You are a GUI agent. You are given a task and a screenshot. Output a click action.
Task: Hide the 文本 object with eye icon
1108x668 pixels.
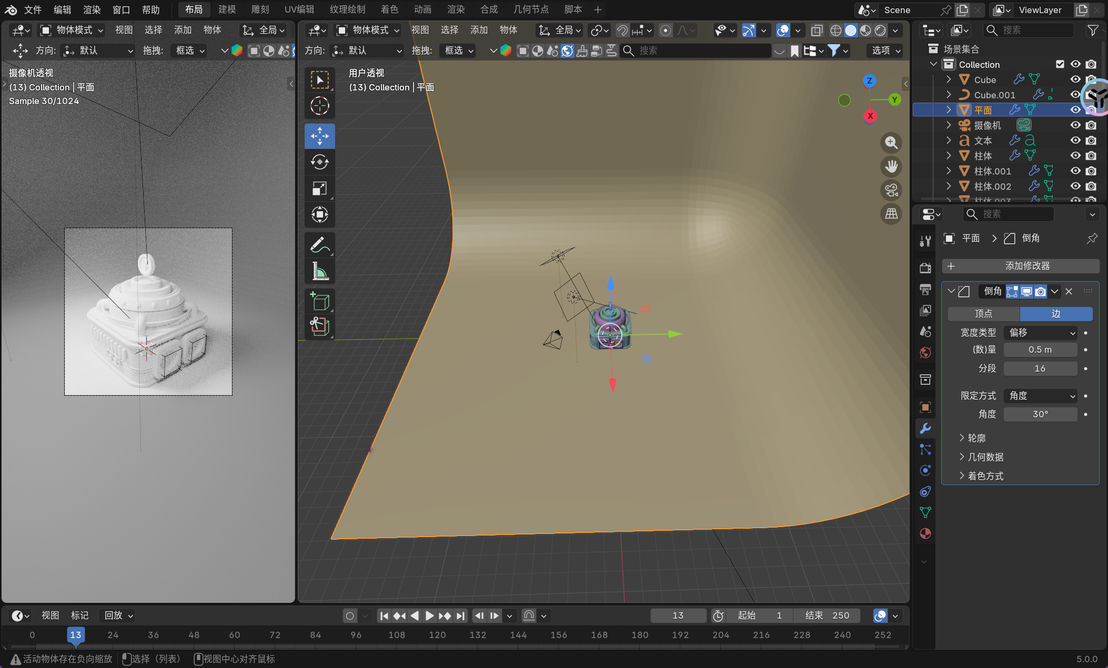[1075, 140]
